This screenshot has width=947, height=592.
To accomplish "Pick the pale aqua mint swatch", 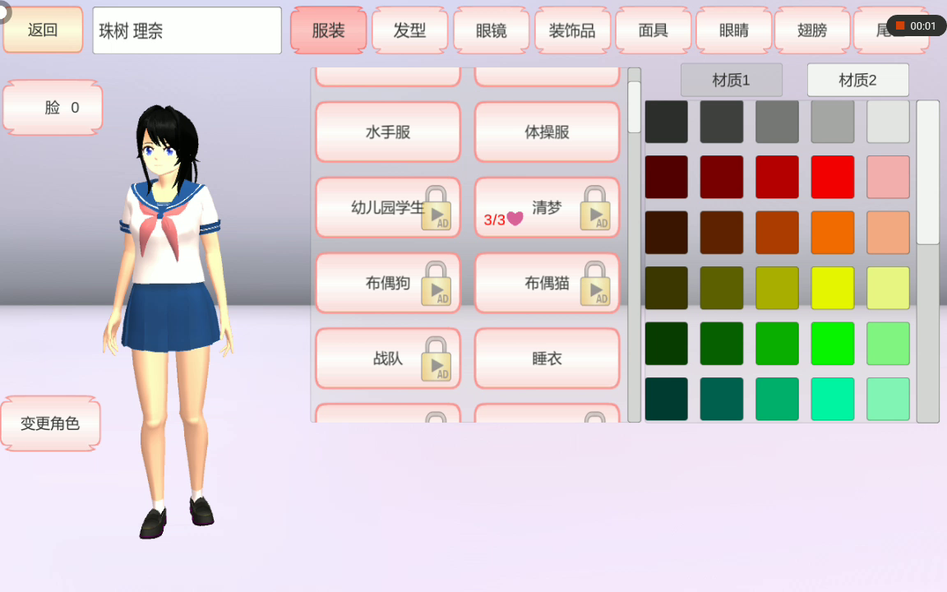I will [x=888, y=400].
